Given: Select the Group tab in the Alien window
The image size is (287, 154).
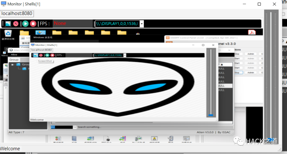Looking at the screenshot, I should click(14, 60).
